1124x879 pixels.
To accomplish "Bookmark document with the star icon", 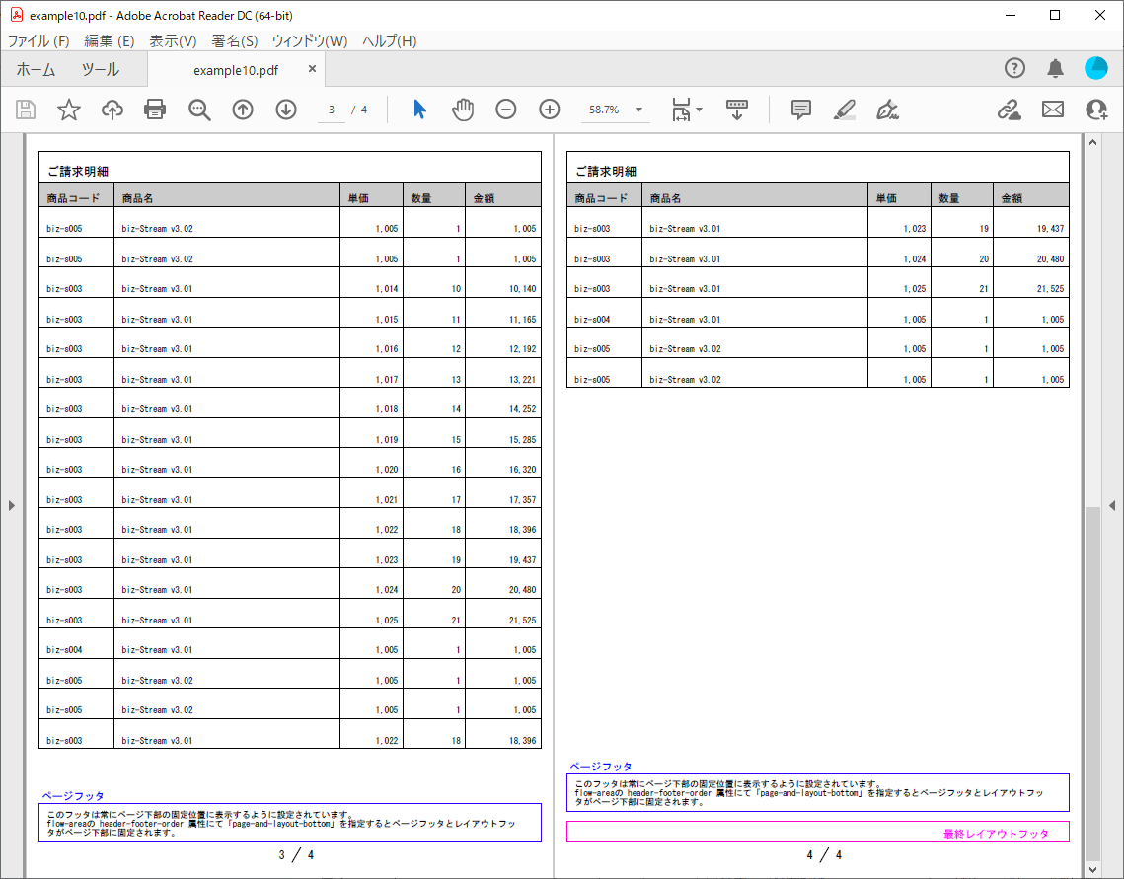I will click(69, 110).
